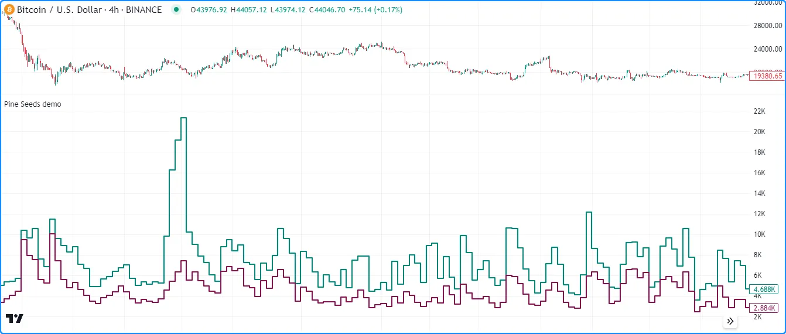Click the 28000.00 label on price scale

(x=767, y=26)
